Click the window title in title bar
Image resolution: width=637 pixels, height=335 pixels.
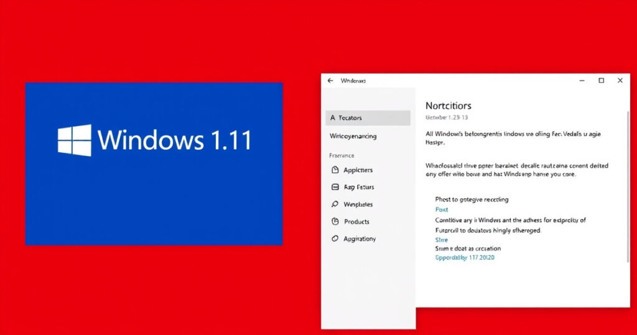(x=353, y=81)
